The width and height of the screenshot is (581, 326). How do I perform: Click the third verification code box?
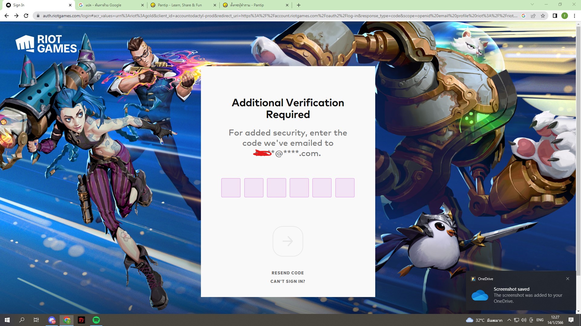click(277, 188)
